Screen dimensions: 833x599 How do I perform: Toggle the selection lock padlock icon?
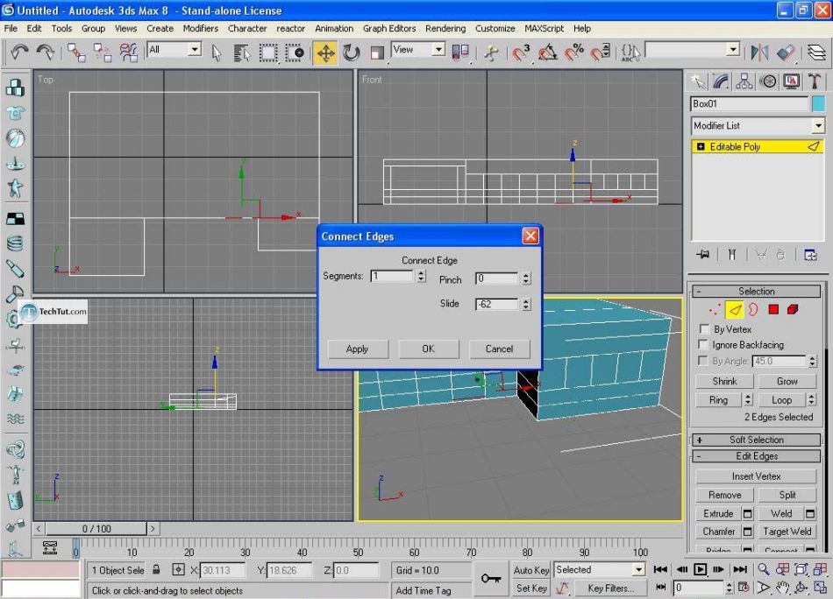pyautogui.click(x=156, y=570)
